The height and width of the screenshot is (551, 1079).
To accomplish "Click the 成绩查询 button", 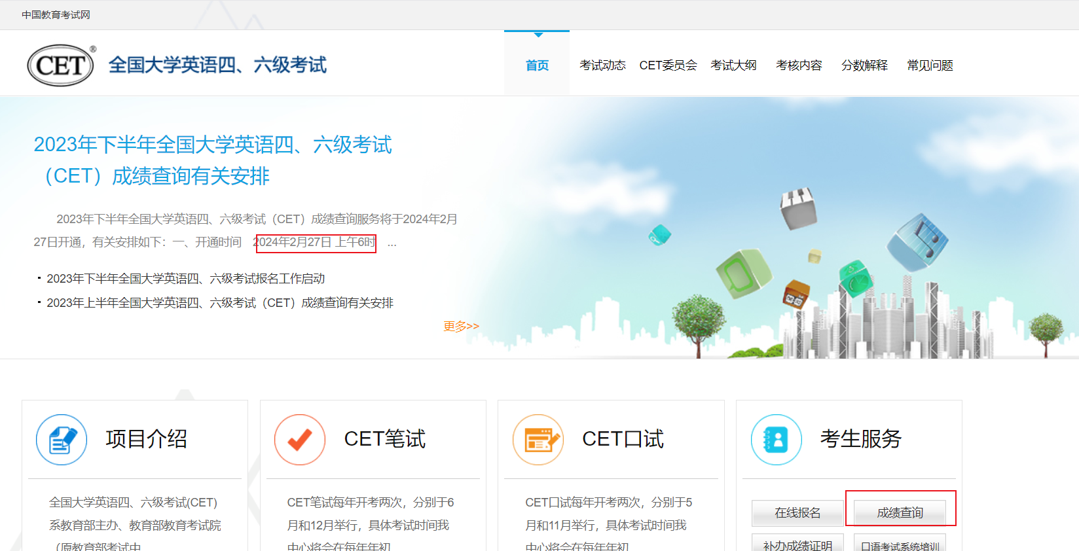I will [900, 512].
